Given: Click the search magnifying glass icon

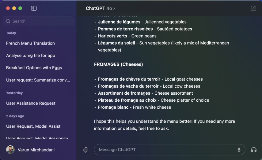Looking at the screenshot, I should tap(8, 21).
